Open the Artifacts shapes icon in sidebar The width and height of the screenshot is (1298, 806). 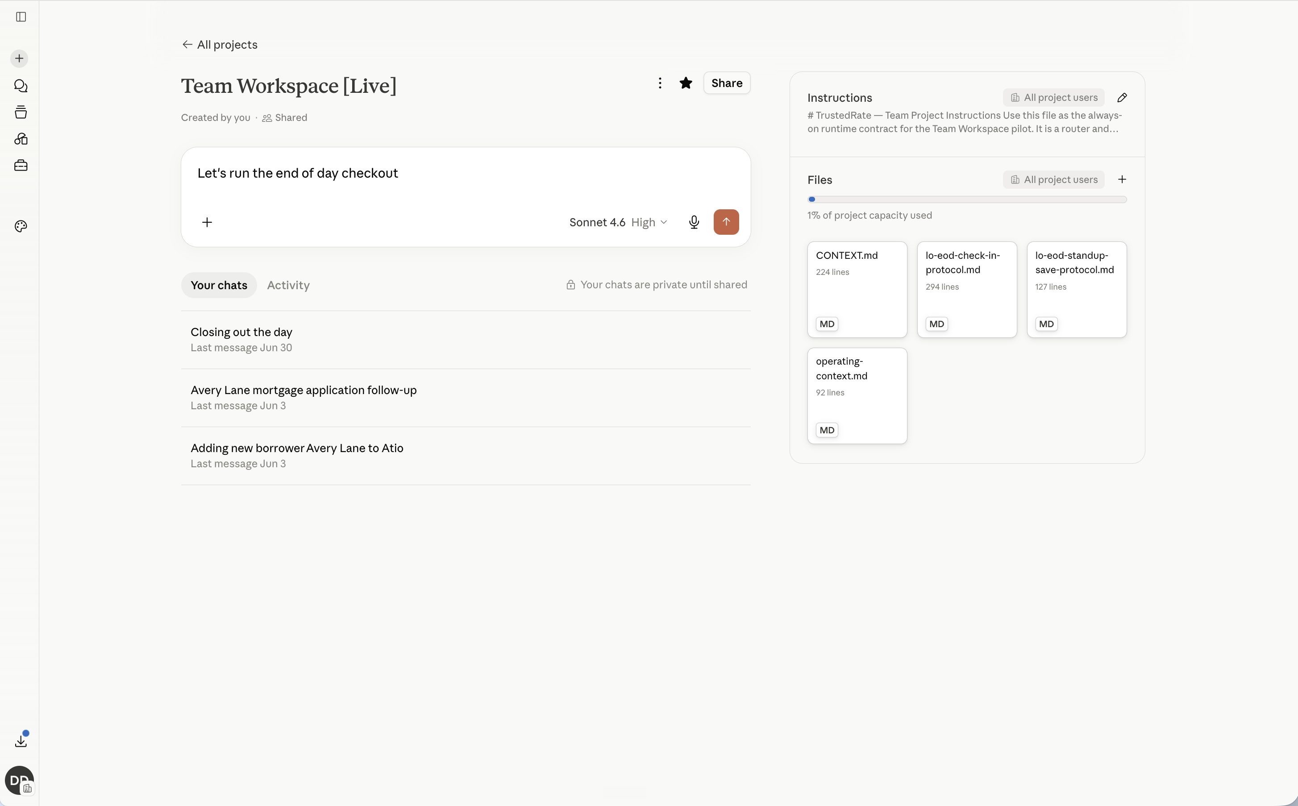pyautogui.click(x=21, y=139)
